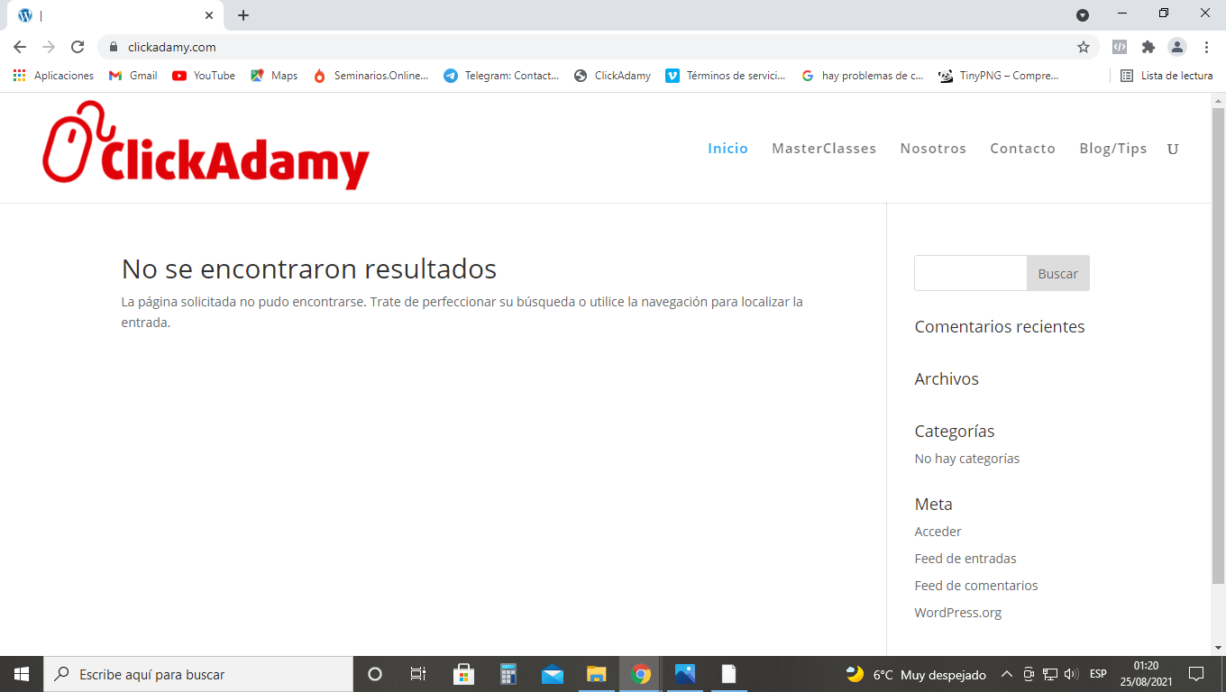Click the 'No hay categorías' text
This screenshot has width=1226, height=692.
[967, 459]
